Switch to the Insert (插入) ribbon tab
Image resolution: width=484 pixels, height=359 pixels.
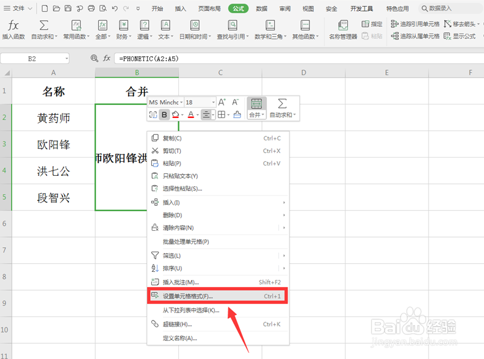(181, 9)
